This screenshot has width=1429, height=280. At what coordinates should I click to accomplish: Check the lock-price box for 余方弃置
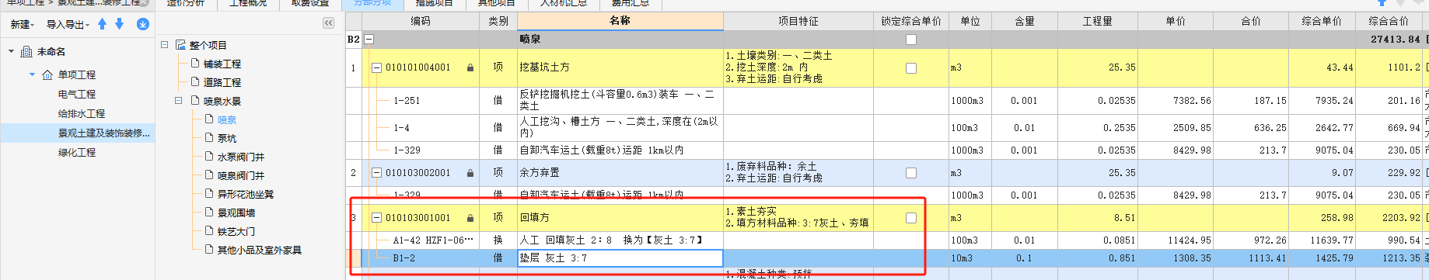tap(911, 173)
